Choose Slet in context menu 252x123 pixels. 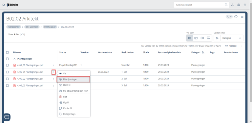coord(74,97)
